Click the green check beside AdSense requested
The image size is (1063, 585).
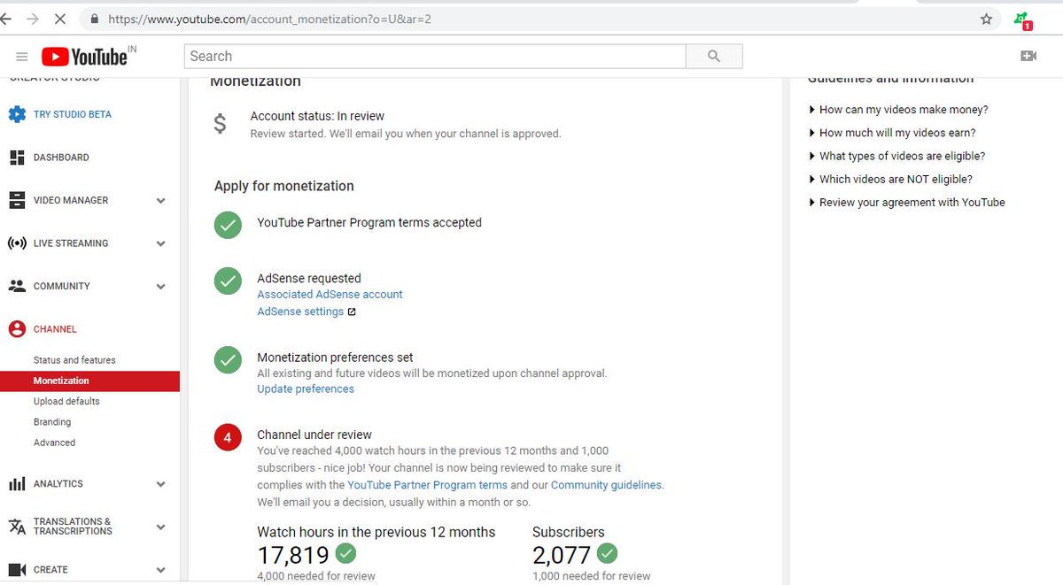(x=228, y=281)
